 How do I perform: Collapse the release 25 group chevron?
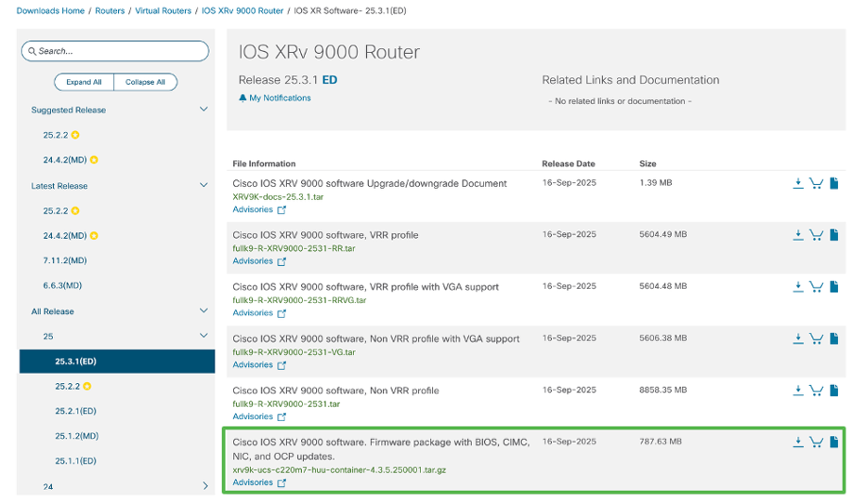pyautogui.click(x=204, y=336)
